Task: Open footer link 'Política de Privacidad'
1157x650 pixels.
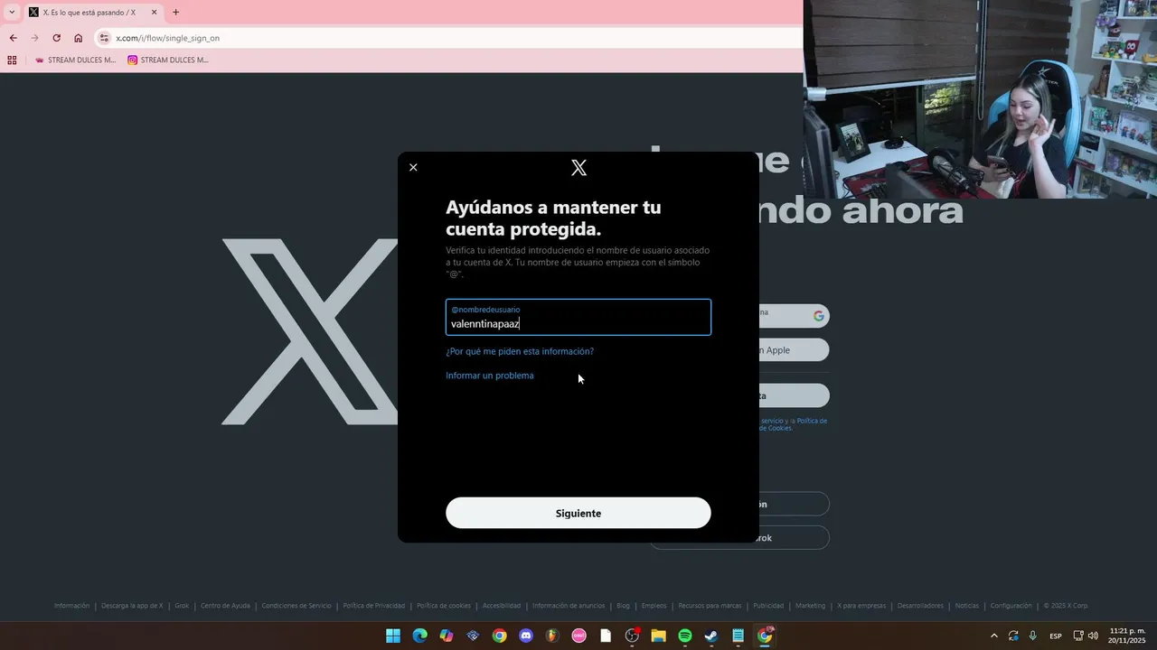Action: click(374, 606)
